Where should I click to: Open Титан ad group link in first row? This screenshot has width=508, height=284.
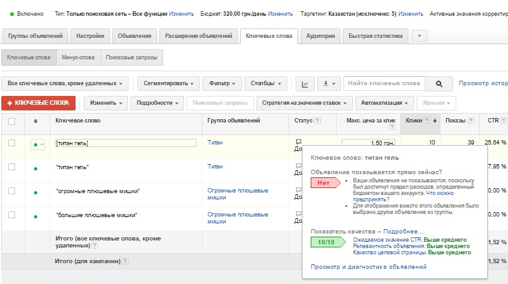(x=215, y=143)
